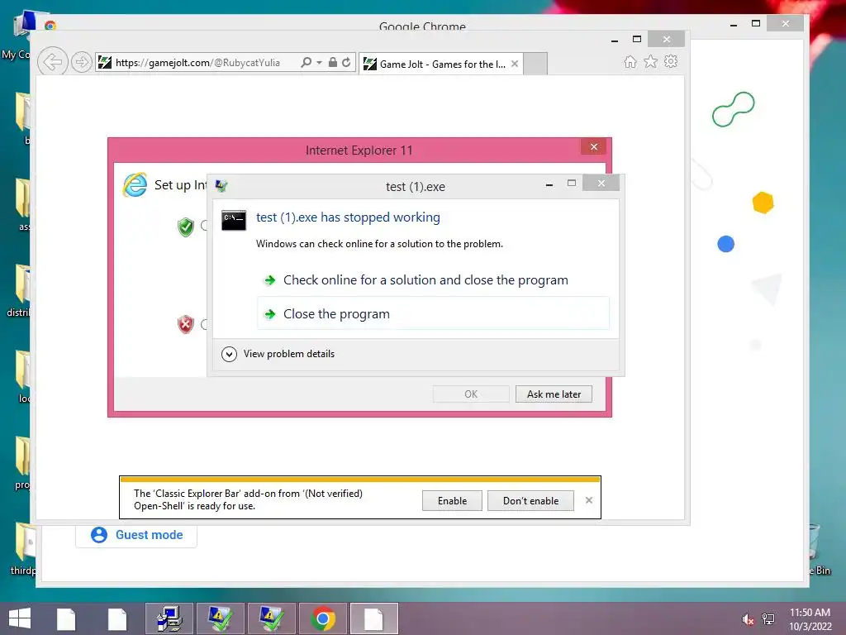
Task: Click the first warning-check taskbar icon
Action: point(220,618)
